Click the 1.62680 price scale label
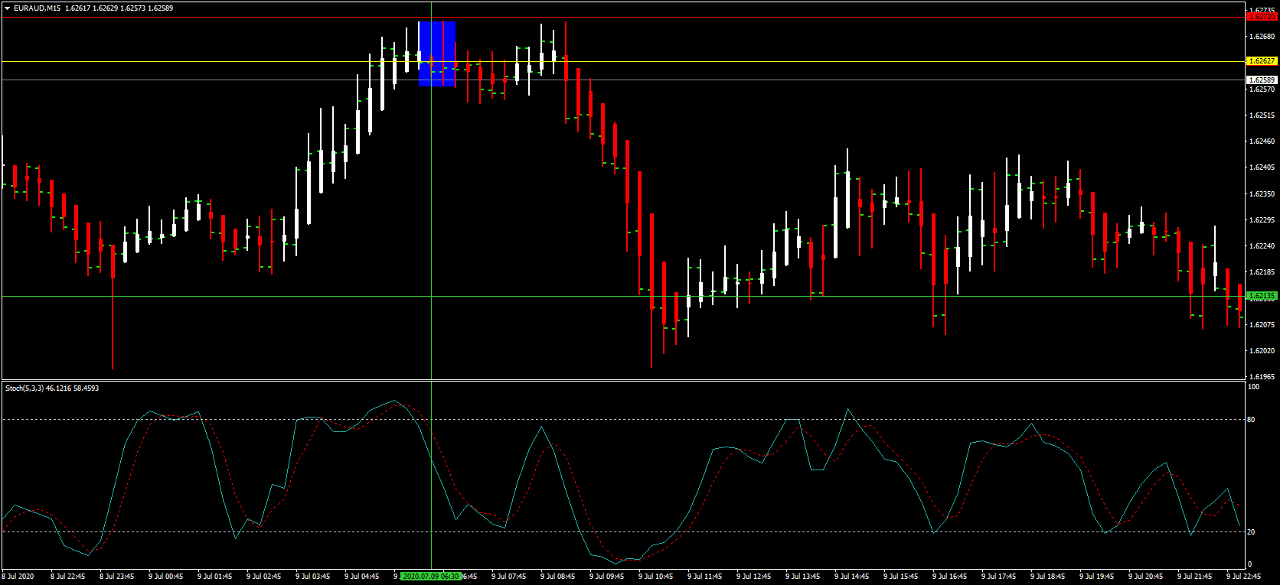The height and width of the screenshot is (585, 1280). point(1262,37)
